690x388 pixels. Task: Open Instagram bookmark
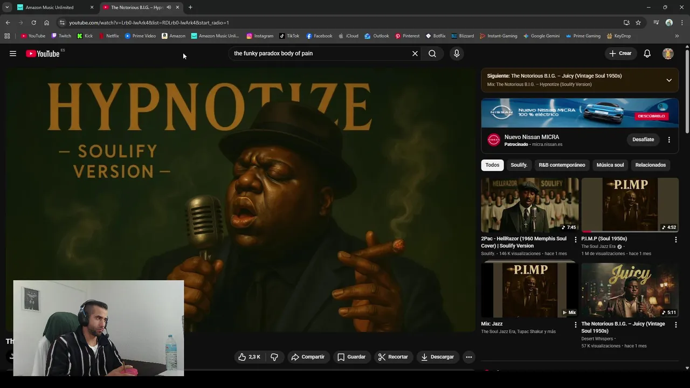260,36
